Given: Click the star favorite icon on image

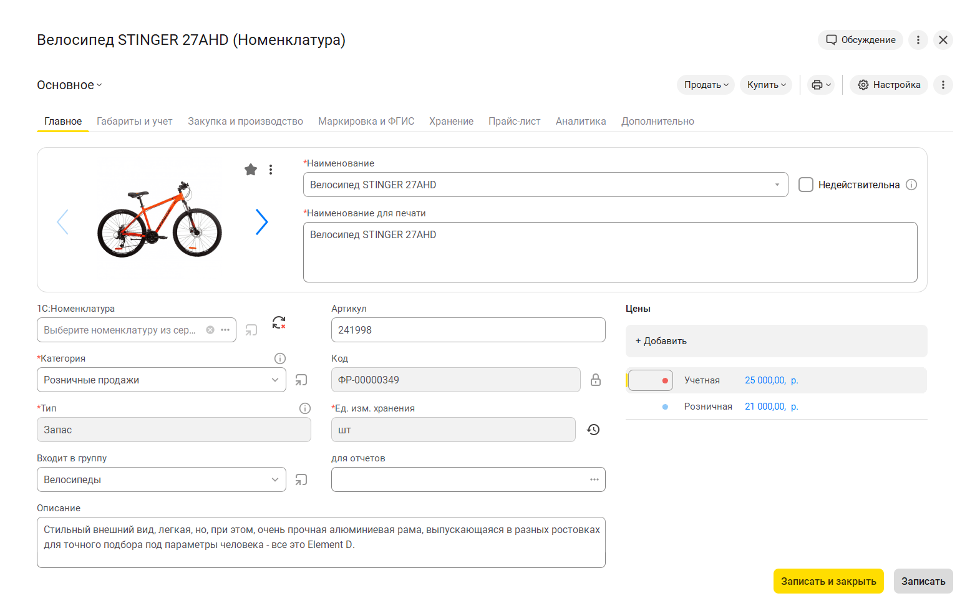Looking at the screenshot, I should tap(251, 170).
